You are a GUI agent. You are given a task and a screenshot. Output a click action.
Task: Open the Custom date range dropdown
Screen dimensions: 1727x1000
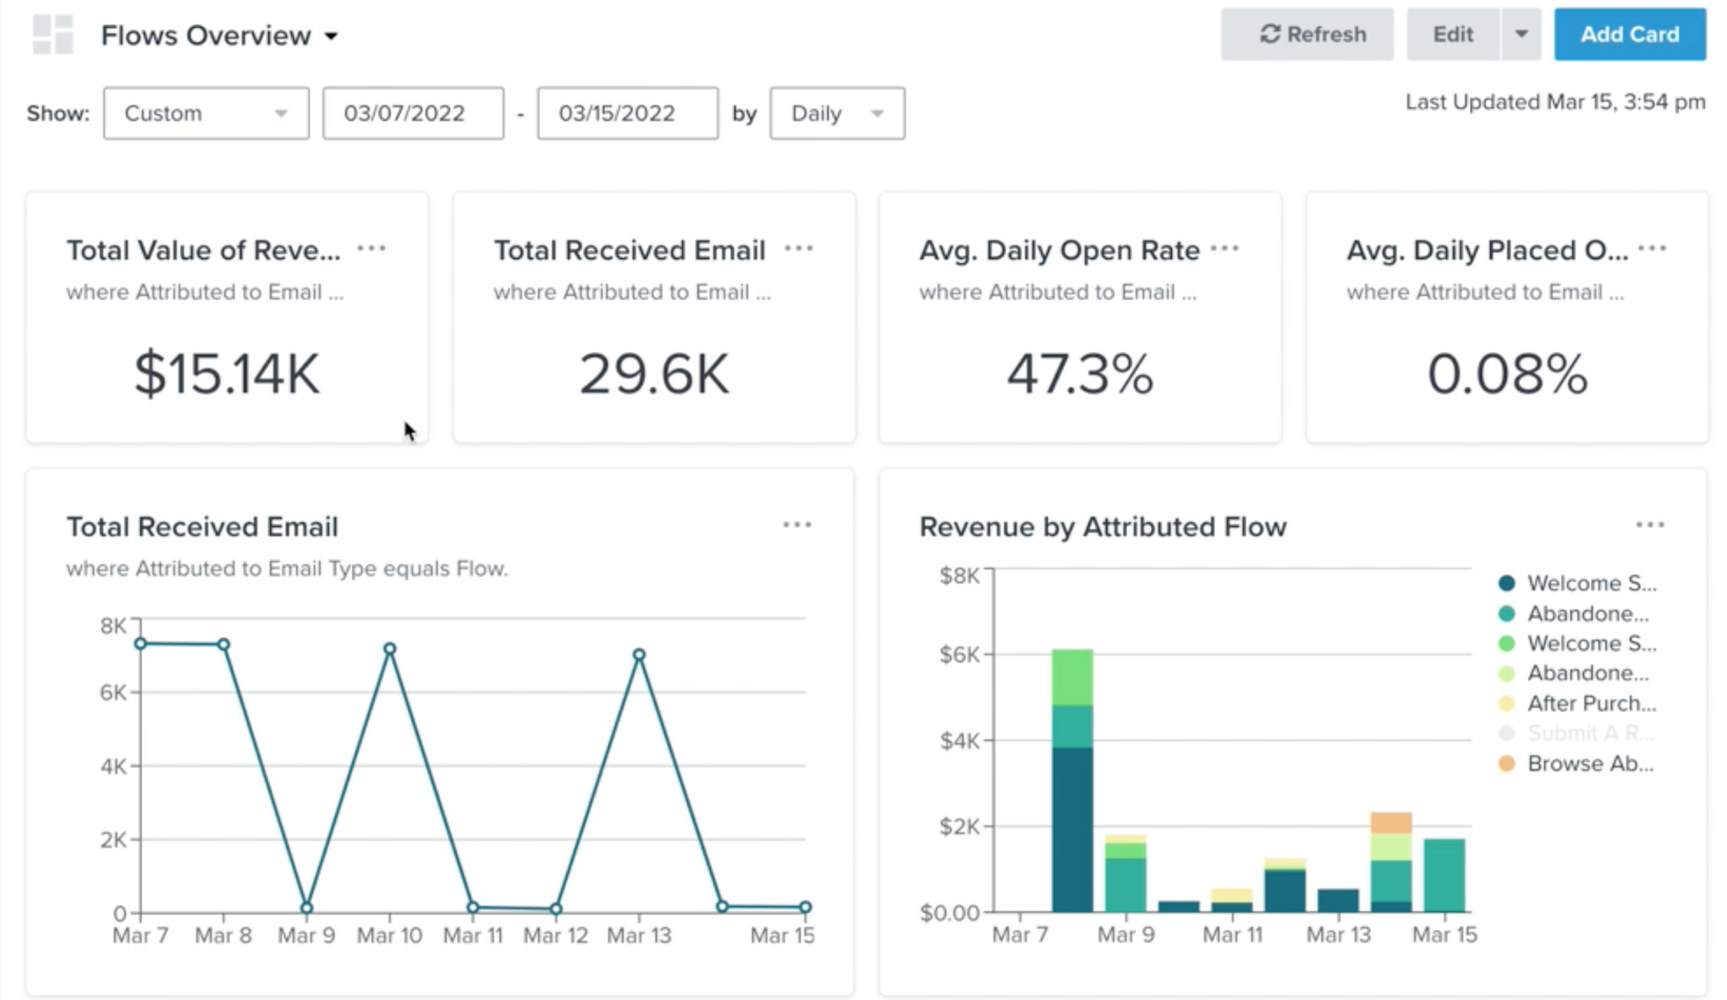(x=206, y=113)
